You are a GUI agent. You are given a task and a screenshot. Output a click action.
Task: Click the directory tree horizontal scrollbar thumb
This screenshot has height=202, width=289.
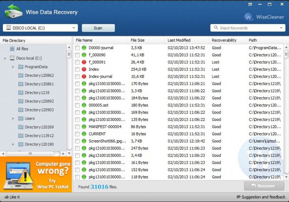pyautogui.click(x=30, y=153)
